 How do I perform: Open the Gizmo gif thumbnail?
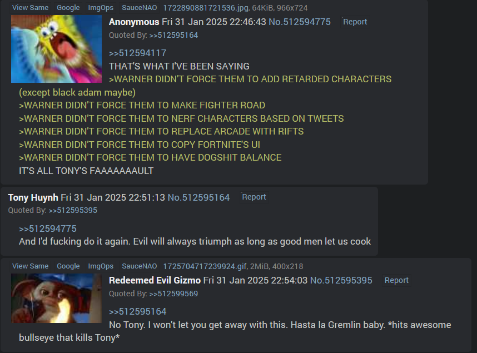[56, 298]
